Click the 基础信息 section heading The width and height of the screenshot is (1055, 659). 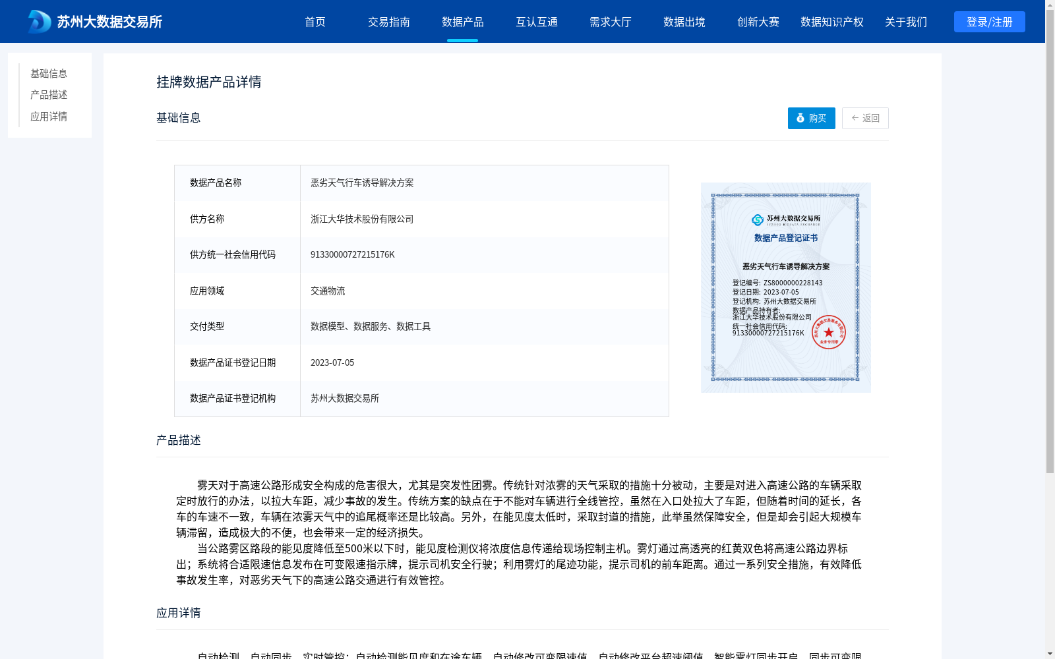tap(179, 117)
